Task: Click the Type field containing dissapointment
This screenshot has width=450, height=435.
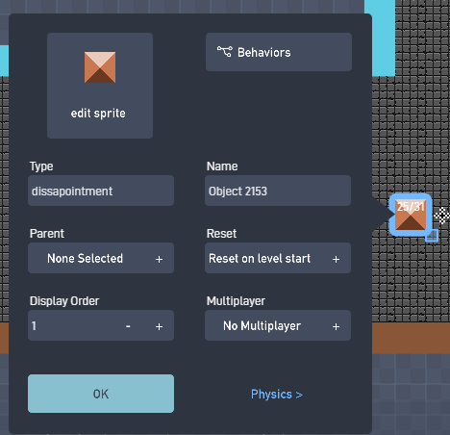Action: pyautogui.click(x=101, y=191)
